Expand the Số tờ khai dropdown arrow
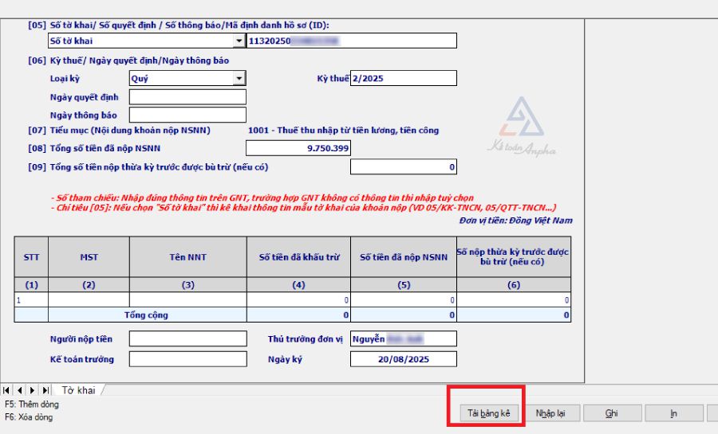Screen dimensions: 718x434 pos(239,41)
